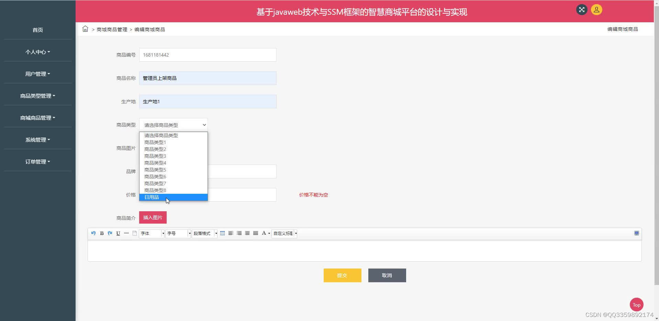Screen dimensions: 659x321
Task: Toggle editor fullscreen icon at toolbar right
Action: click(x=637, y=233)
